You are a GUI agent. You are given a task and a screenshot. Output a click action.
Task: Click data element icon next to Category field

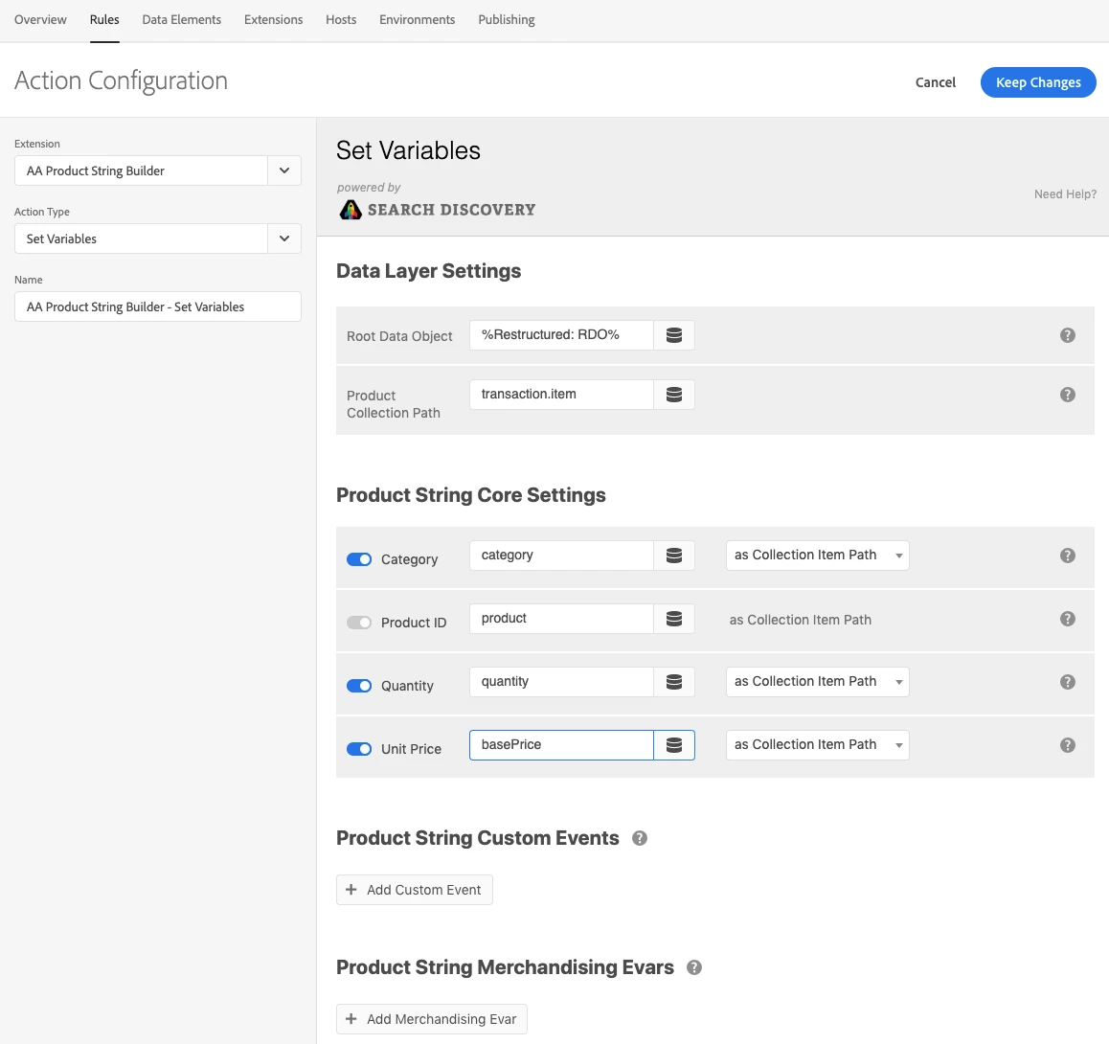(674, 556)
